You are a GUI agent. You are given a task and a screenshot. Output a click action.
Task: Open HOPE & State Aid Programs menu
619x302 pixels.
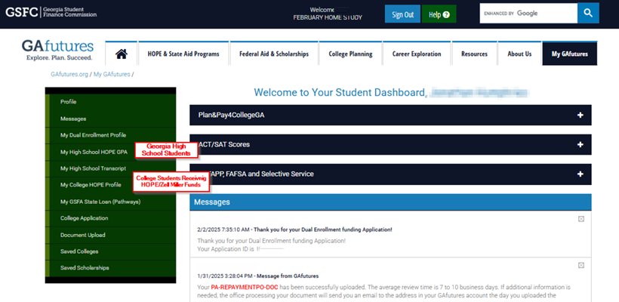pos(183,54)
